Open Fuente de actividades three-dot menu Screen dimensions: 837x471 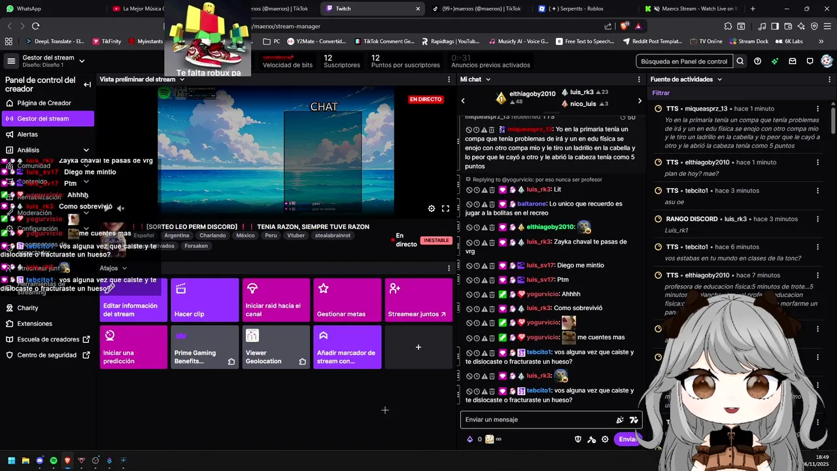(830, 79)
